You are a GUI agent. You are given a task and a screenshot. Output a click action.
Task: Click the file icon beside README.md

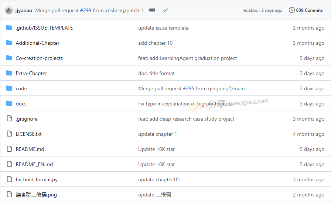(x=9, y=149)
